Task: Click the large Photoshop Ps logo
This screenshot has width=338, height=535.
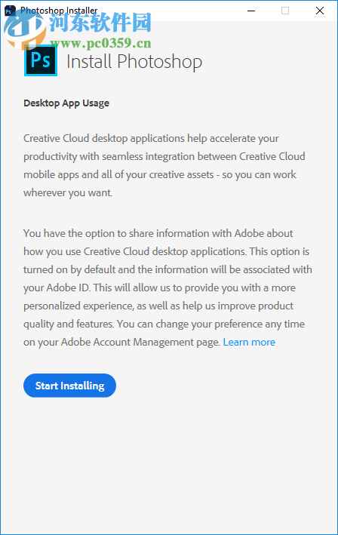Action: pos(41,60)
